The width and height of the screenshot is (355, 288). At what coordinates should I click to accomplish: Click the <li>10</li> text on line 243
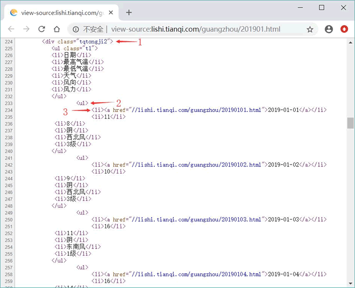click(x=109, y=172)
